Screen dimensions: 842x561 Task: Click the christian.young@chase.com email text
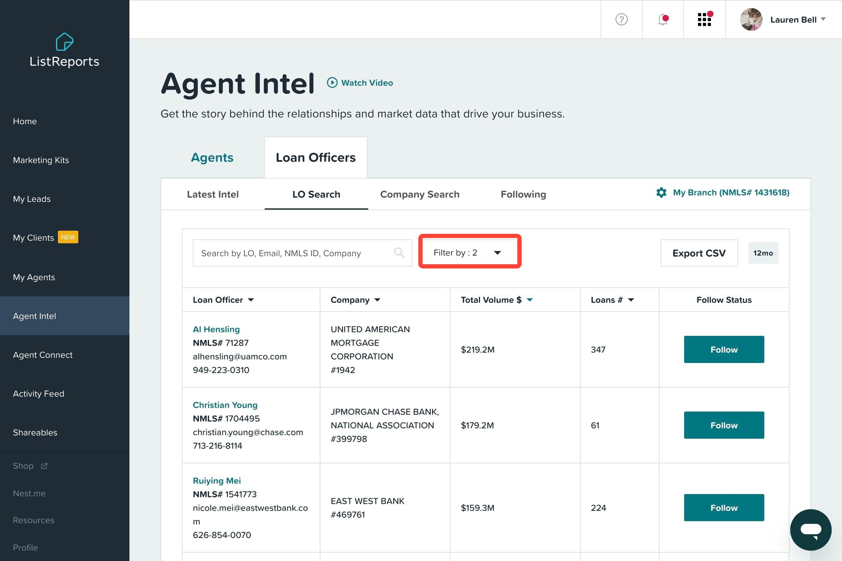[x=248, y=432]
